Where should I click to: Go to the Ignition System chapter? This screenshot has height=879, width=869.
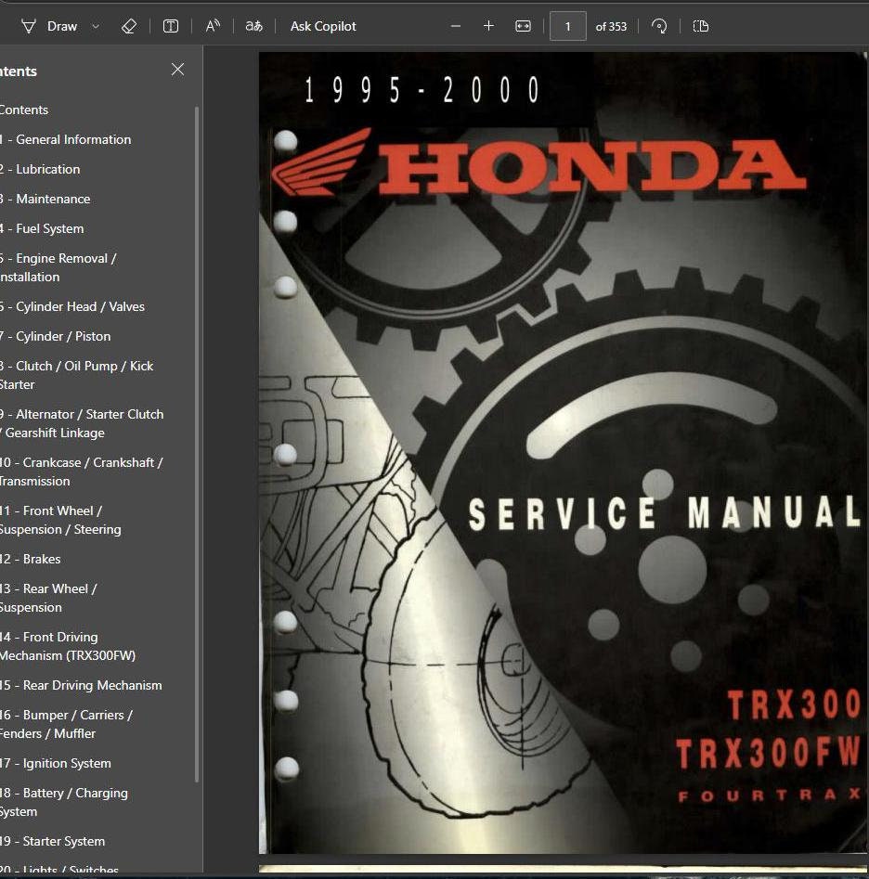coord(56,763)
